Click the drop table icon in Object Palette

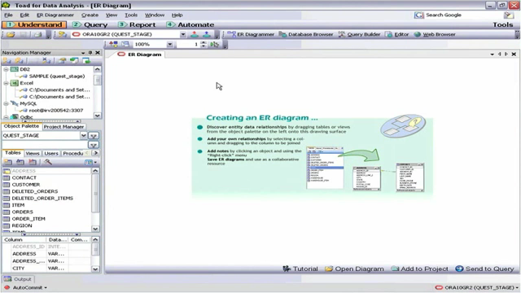(33, 162)
